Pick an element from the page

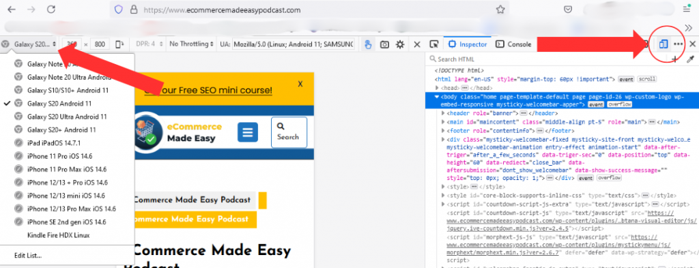coord(433,44)
